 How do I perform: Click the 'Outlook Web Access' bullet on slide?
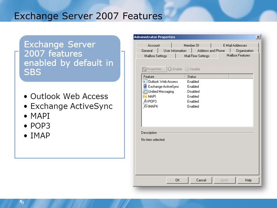pos(69,96)
